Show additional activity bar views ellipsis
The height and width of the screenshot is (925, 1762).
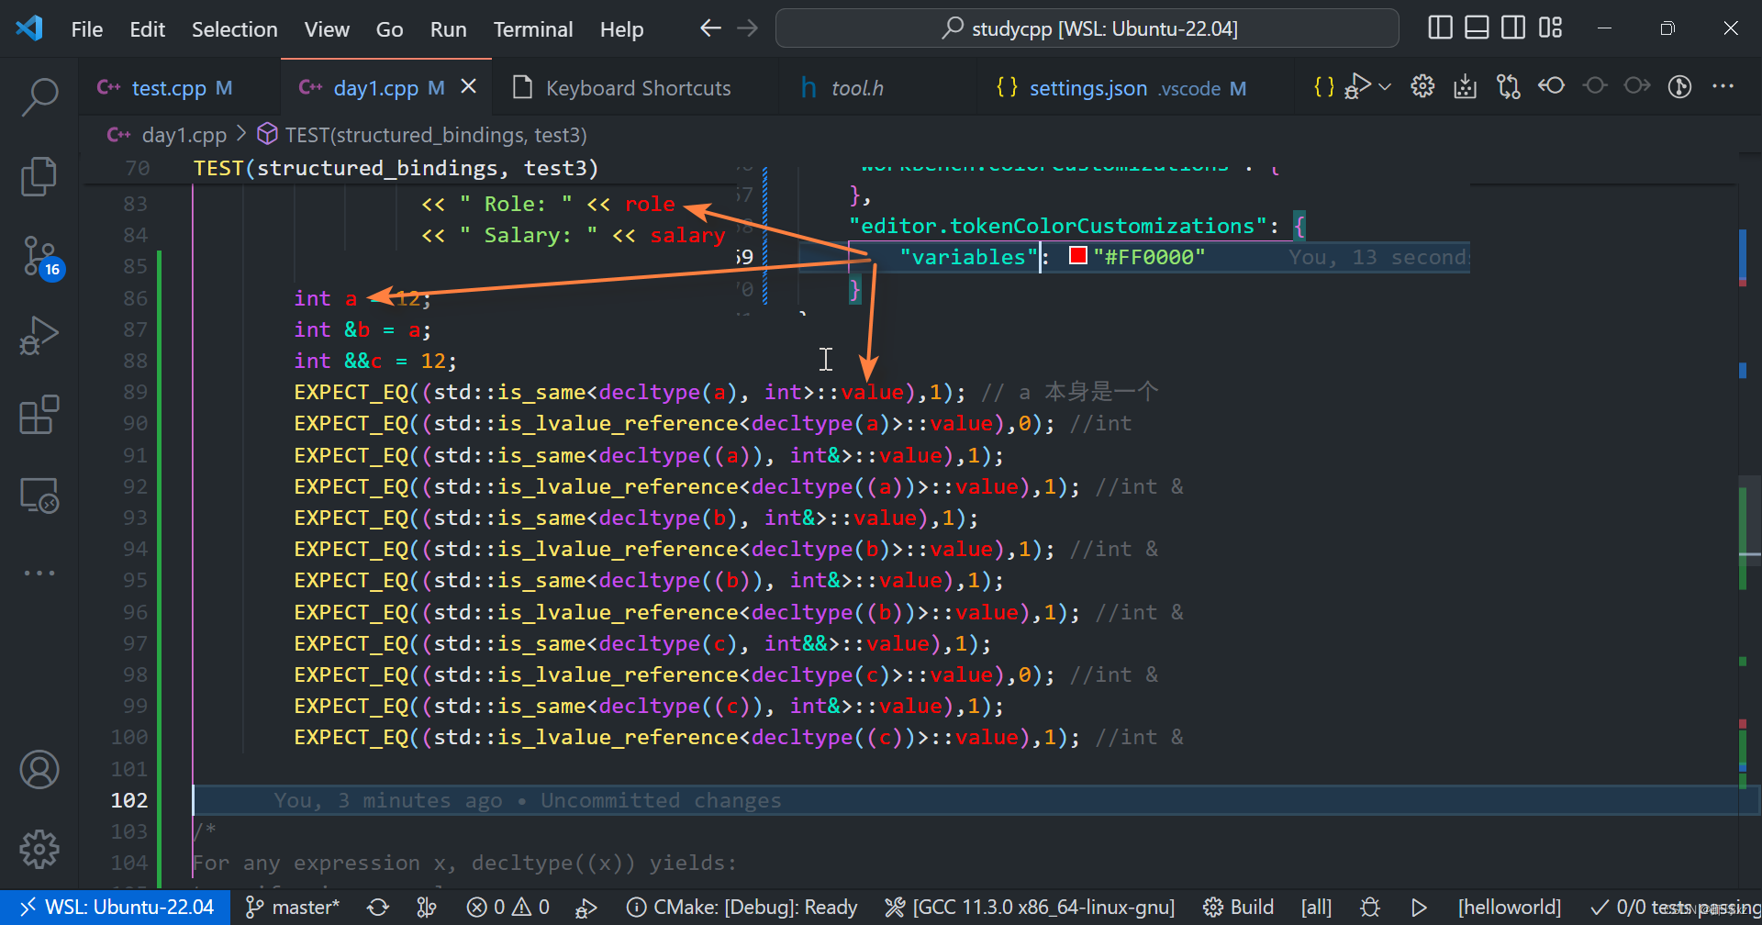point(39,573)
